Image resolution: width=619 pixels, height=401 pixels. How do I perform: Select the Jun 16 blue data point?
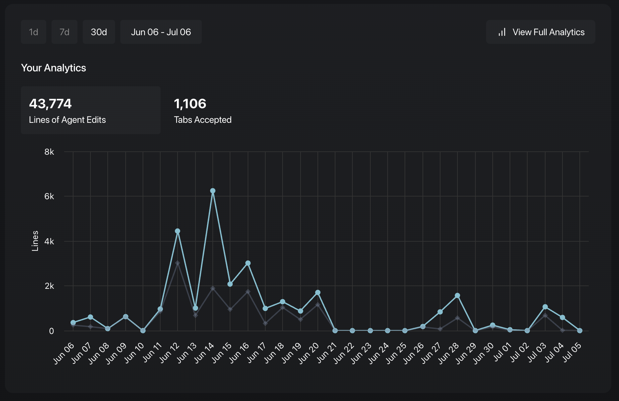click(248, 263)
